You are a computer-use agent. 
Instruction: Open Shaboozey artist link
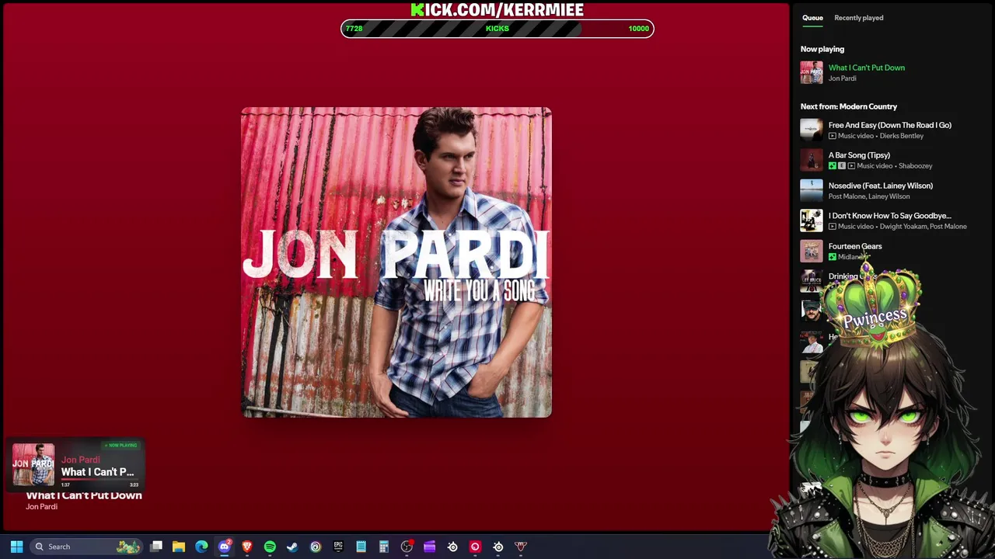tap(915, 166)
